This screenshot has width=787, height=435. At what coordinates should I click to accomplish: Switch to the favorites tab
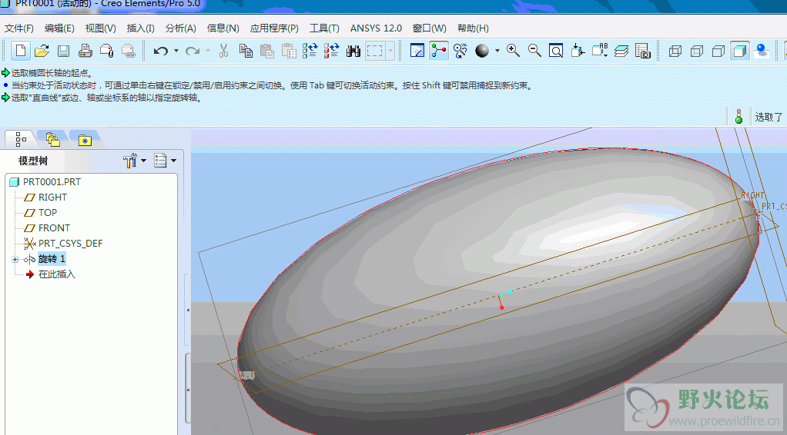pyautogui.click(x=85, y=140)
